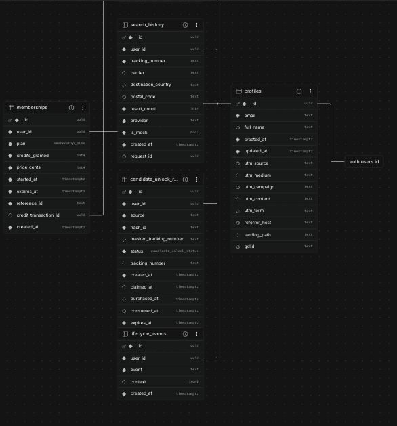Click the utm_content column row
Screen dimensions: 397x426
[274, 199]
